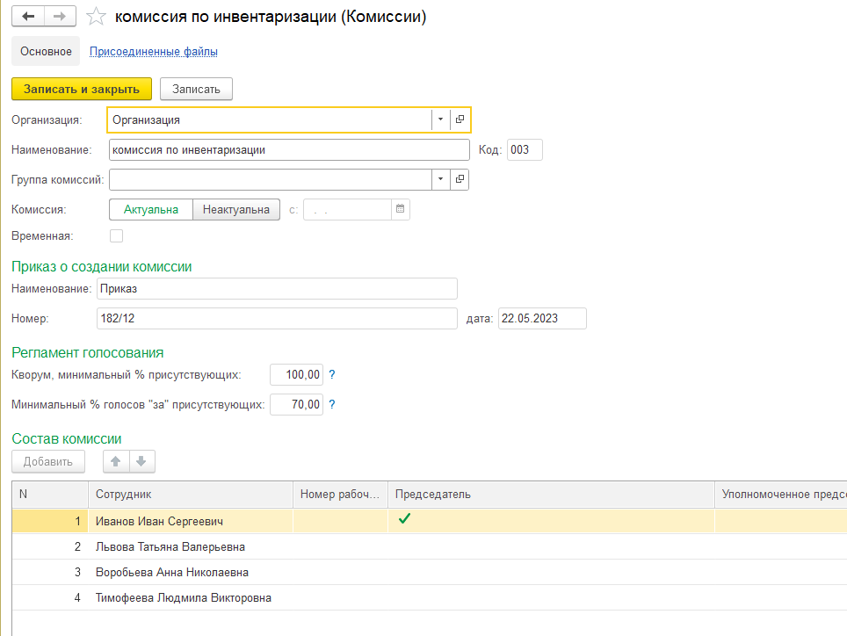
Task: Sort by the Сотрудник column header
Action: [191, 494]
